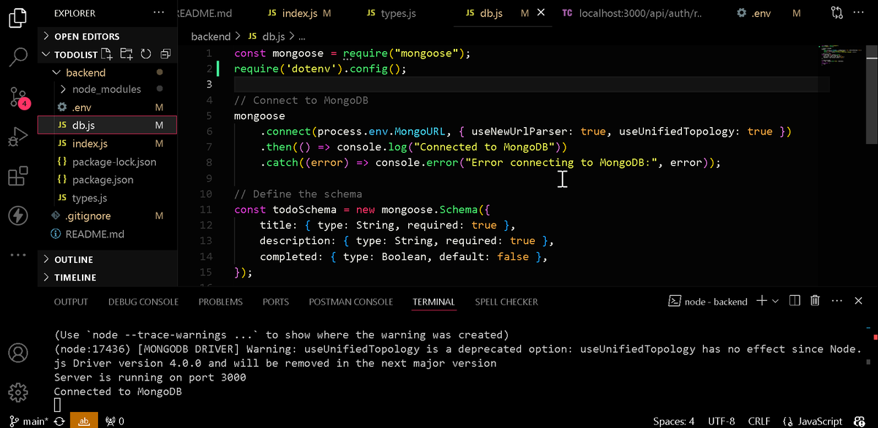
Task: Create a new folder in TODOLIST
Action: 127,54
